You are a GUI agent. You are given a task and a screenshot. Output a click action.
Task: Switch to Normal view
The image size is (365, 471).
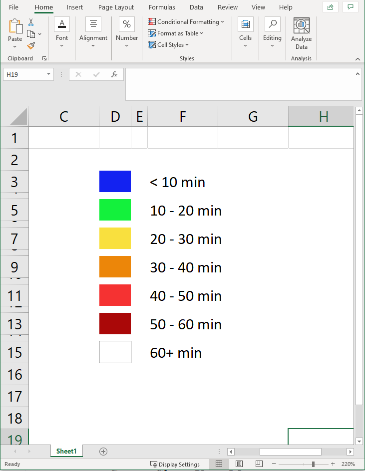tap(219, 464)
